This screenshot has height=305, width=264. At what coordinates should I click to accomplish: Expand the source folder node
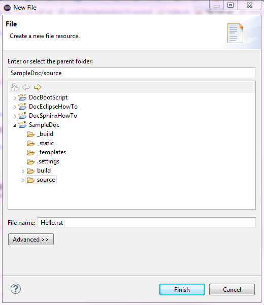pos(23,180)
